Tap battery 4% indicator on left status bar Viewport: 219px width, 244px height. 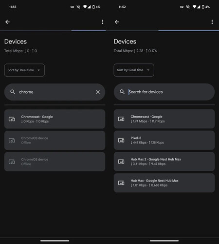point(96,7)
